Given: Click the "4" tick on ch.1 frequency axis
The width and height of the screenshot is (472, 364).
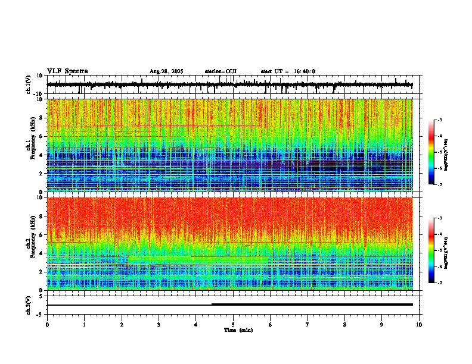Looking at the screenshot, I should tap(42, 155).
